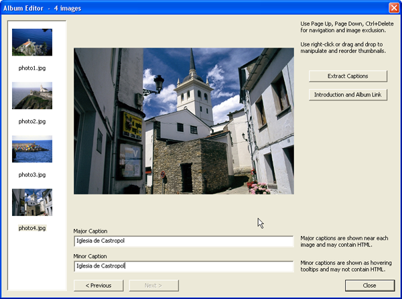Click the photo1.jpg filename label
The height and width of the screenshot is (299, 402).
[32, 68]
